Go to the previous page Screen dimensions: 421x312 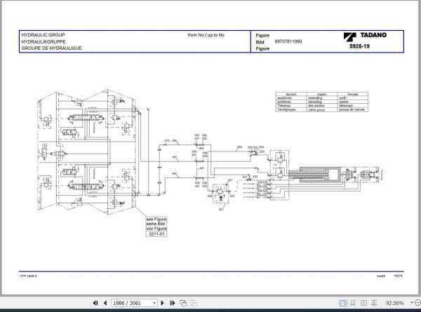coord(105,303)
